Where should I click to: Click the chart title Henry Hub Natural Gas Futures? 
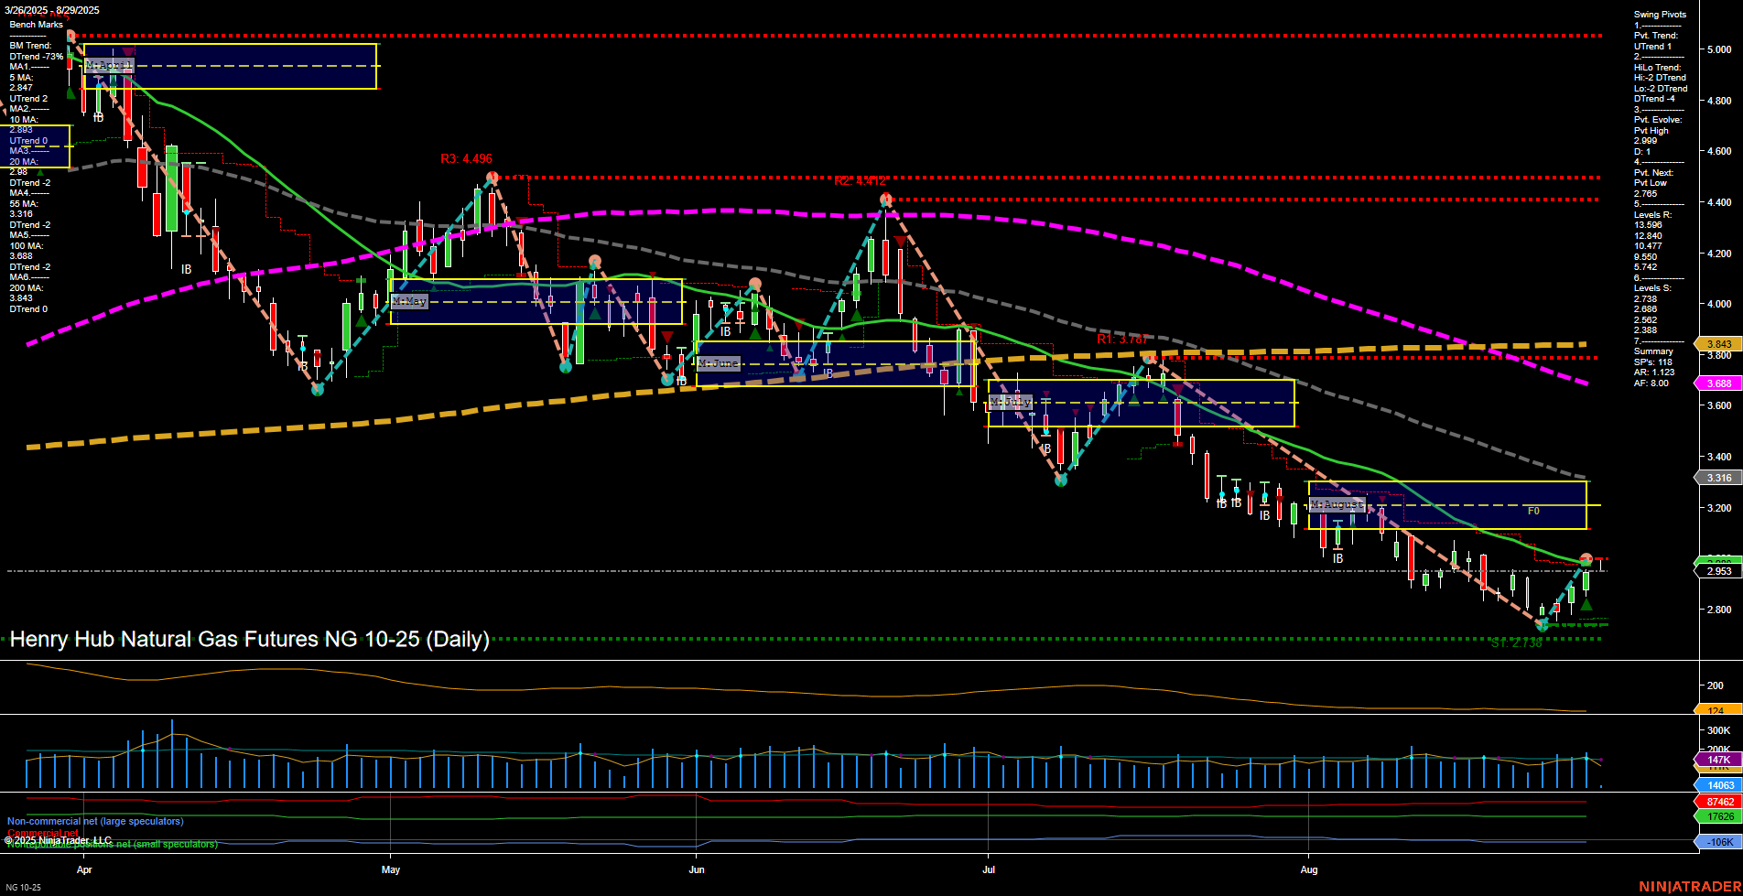[249, 639]
